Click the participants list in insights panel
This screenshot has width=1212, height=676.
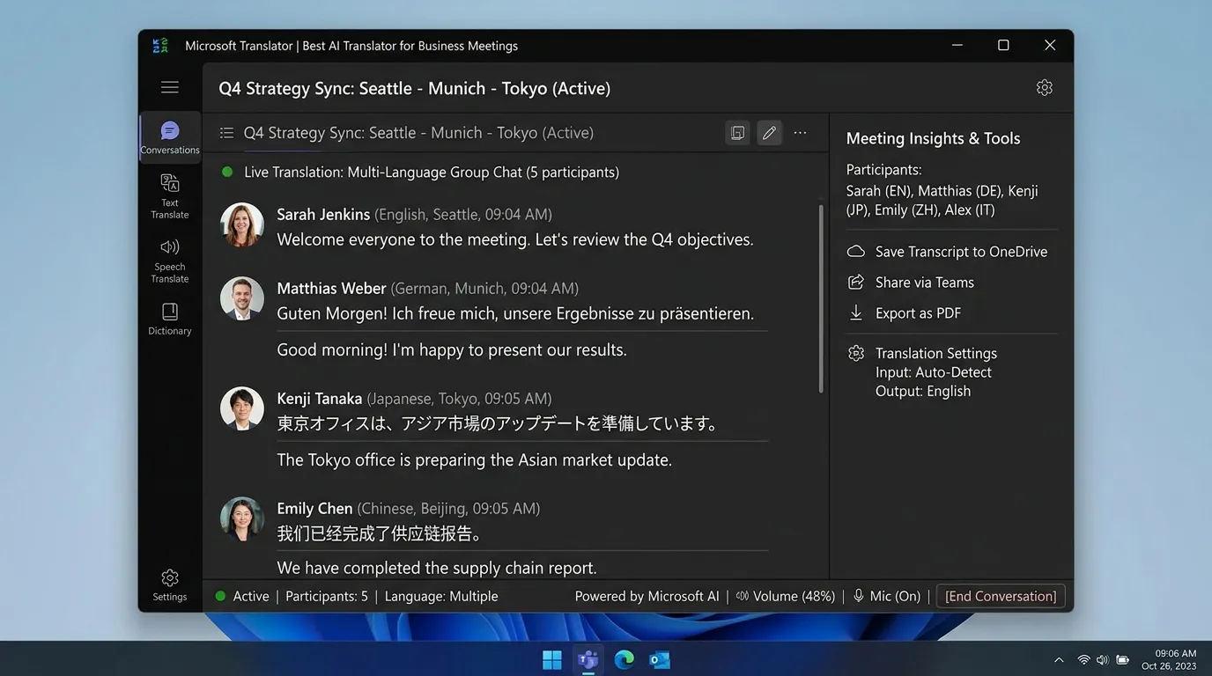[x=942, y=201]
